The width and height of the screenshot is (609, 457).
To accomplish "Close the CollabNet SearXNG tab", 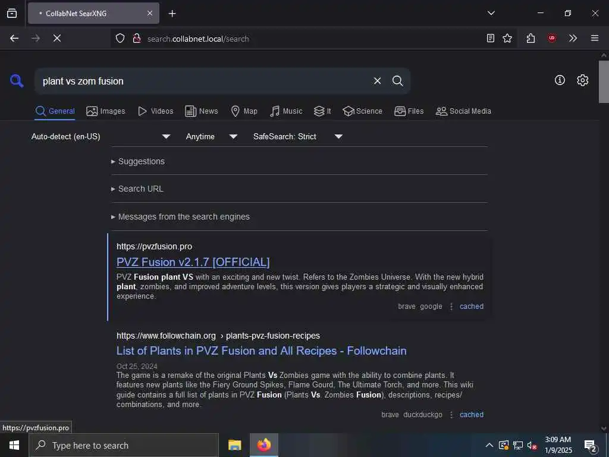I will (150, 13).
